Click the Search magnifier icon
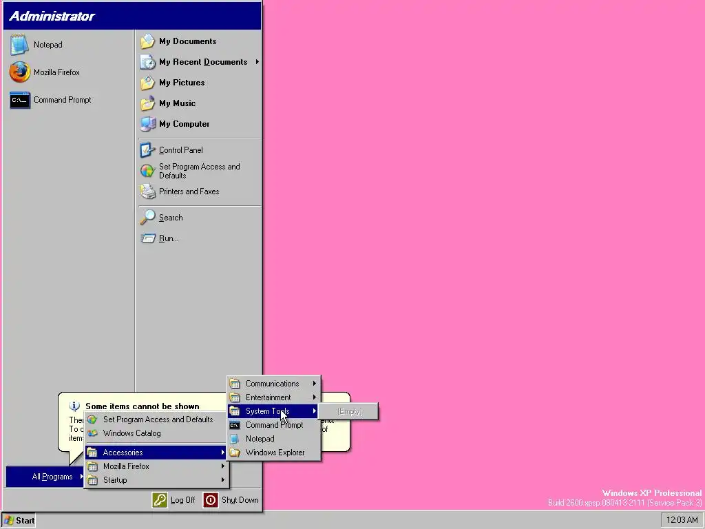 147,218
